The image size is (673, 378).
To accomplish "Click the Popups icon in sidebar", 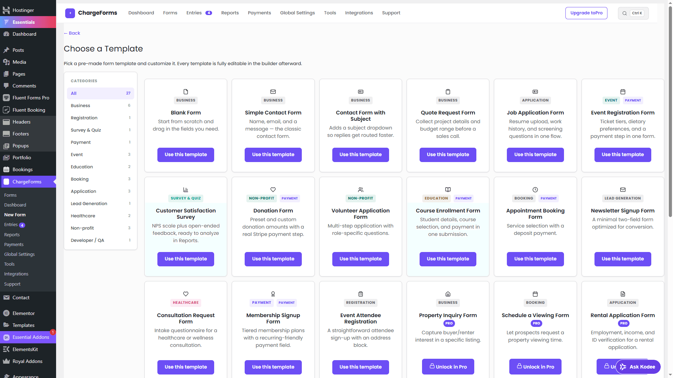I will click(6, 146).
